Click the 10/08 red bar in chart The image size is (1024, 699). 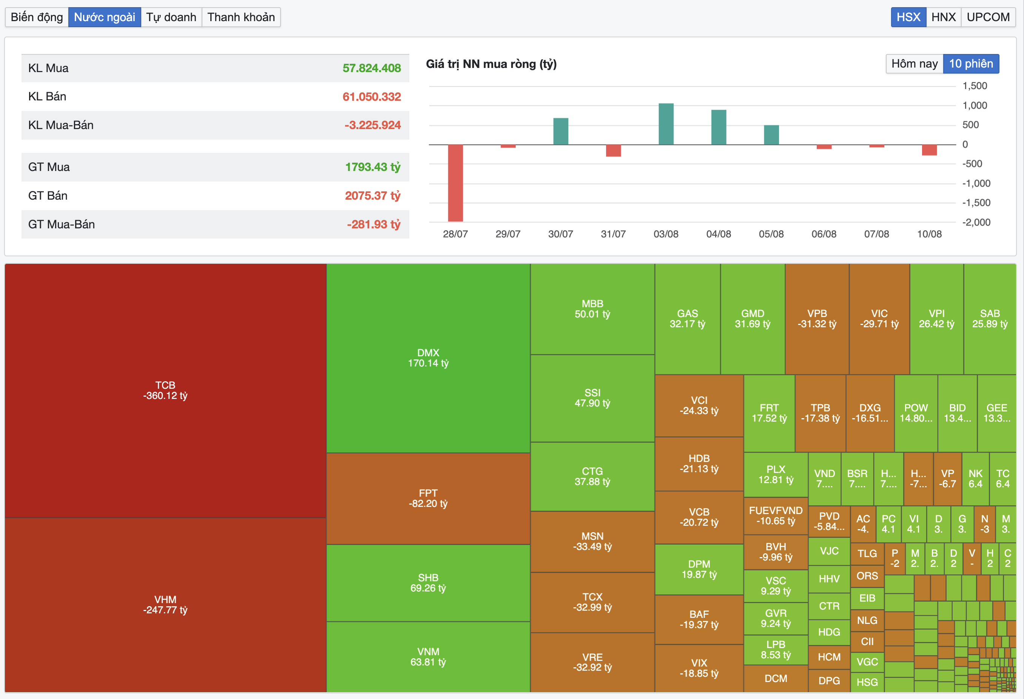929,150
